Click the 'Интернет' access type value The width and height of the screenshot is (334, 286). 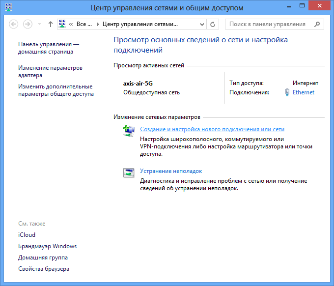(306, 83)
